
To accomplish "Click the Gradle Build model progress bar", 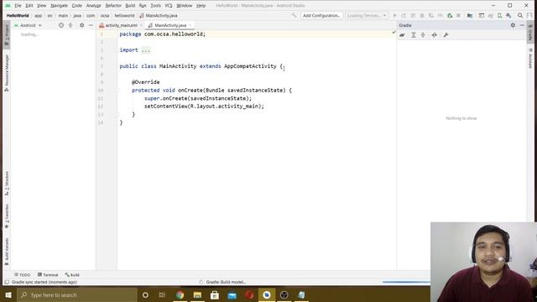I will point(406,282).
